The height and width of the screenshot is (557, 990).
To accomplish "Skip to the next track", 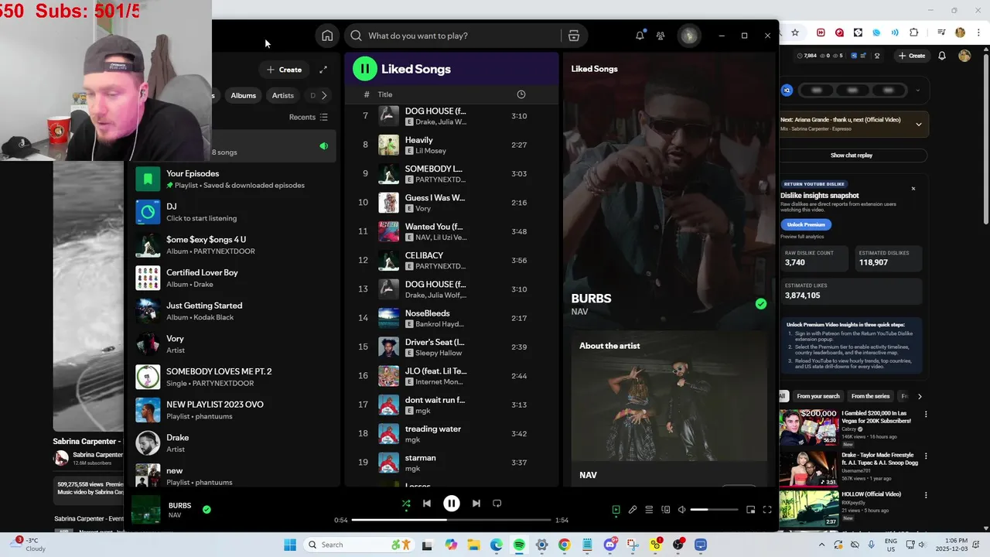I will click(x=476, y=504).
